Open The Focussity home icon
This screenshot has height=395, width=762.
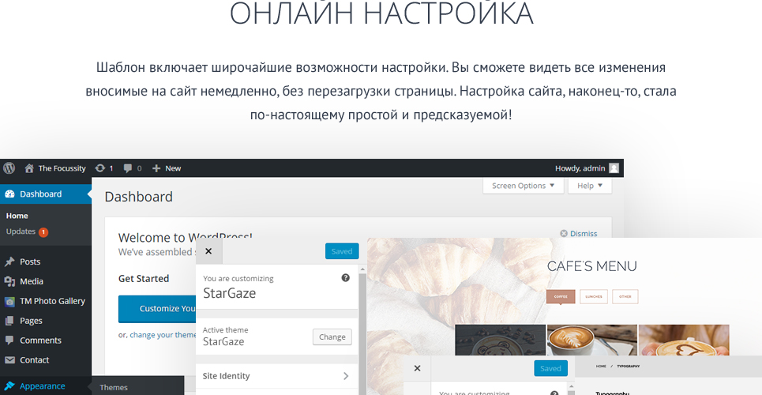[29, 168]
